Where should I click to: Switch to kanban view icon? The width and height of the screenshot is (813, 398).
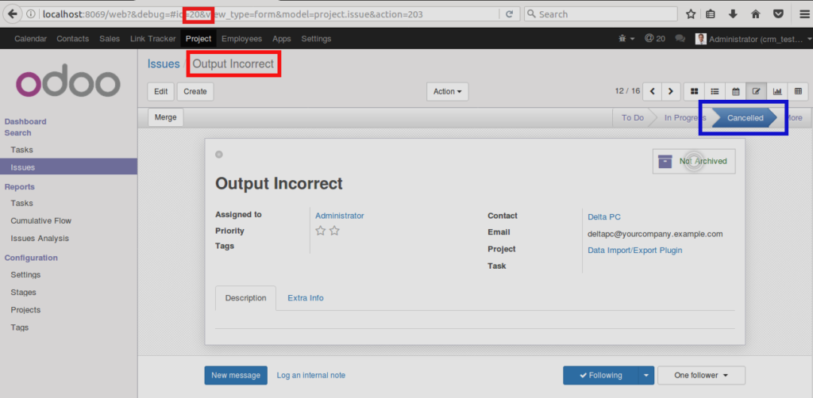coord(694,91)
